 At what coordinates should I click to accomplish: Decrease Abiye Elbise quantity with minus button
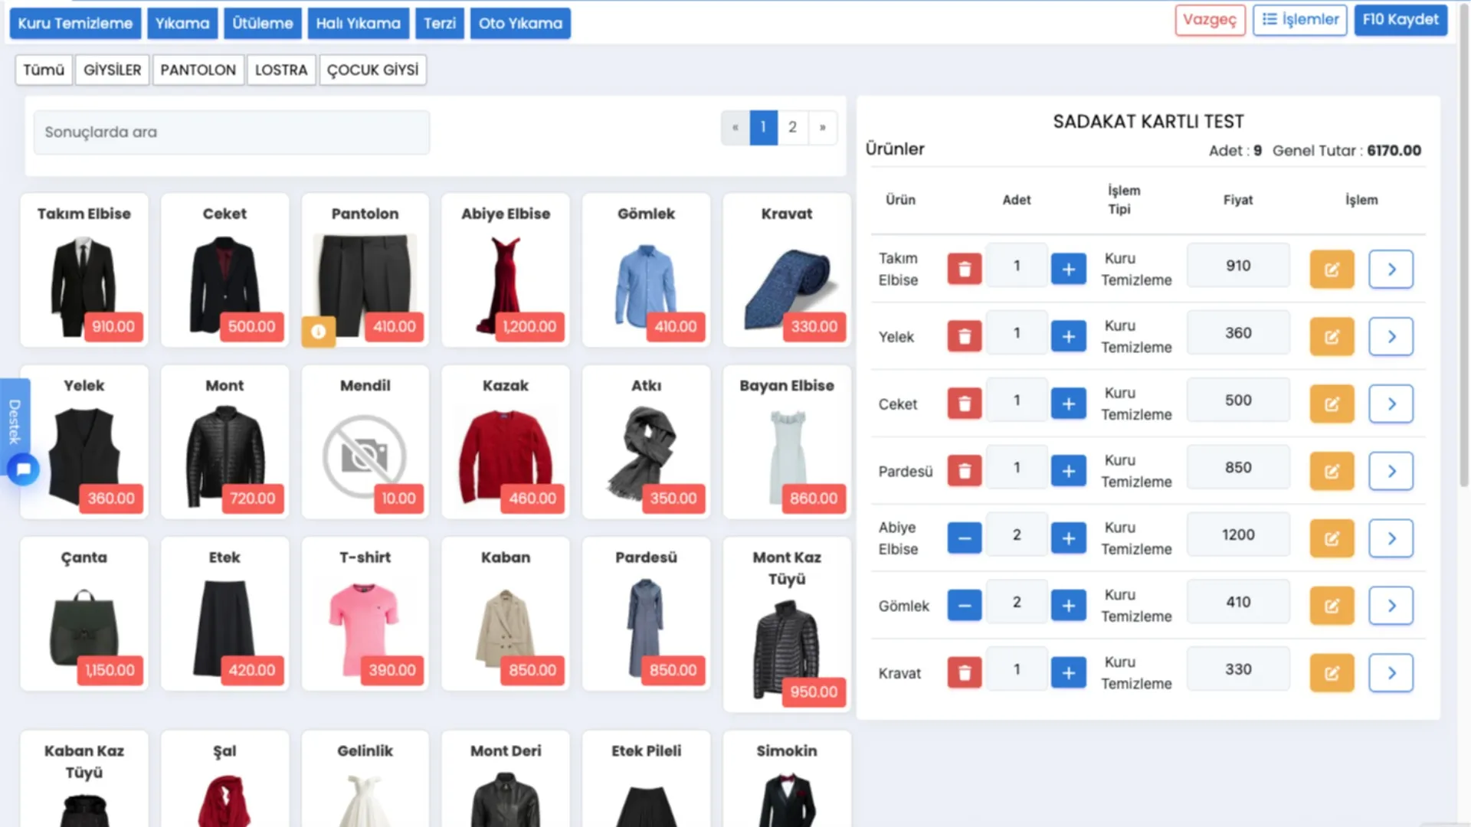coord(964,538)
